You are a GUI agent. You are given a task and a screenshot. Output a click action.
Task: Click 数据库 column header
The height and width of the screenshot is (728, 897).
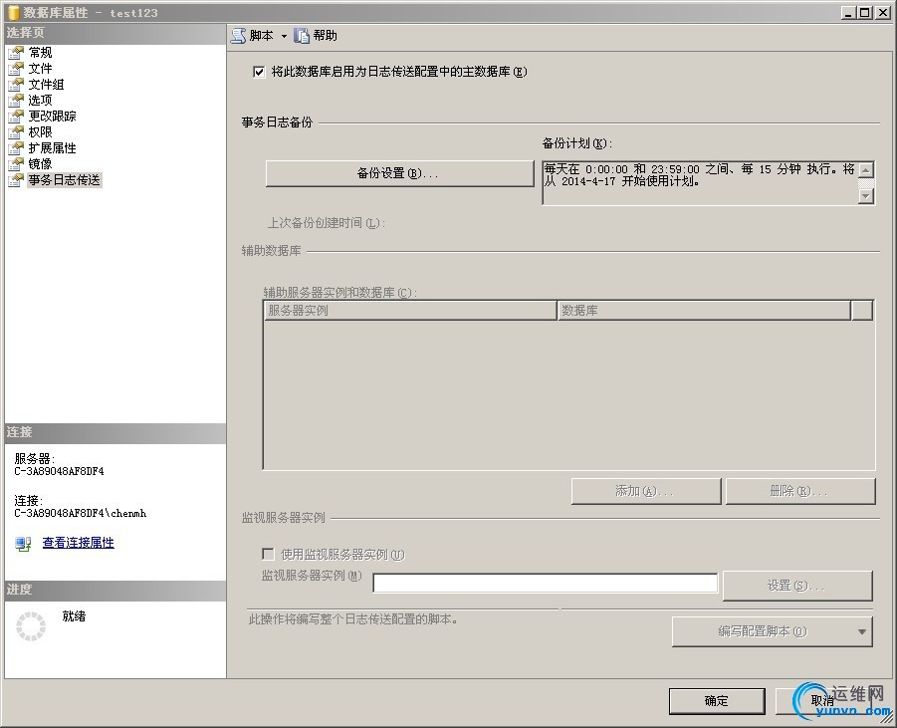704,311
